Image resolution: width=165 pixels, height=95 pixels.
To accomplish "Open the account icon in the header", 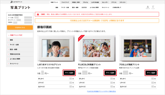I will pyautogui.click(x=148, y=7).
